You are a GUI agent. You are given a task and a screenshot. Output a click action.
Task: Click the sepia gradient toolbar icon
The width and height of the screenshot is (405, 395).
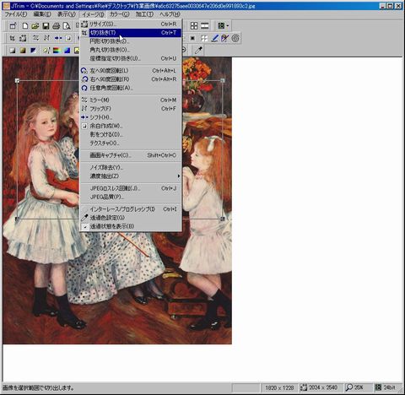(23, 51)
